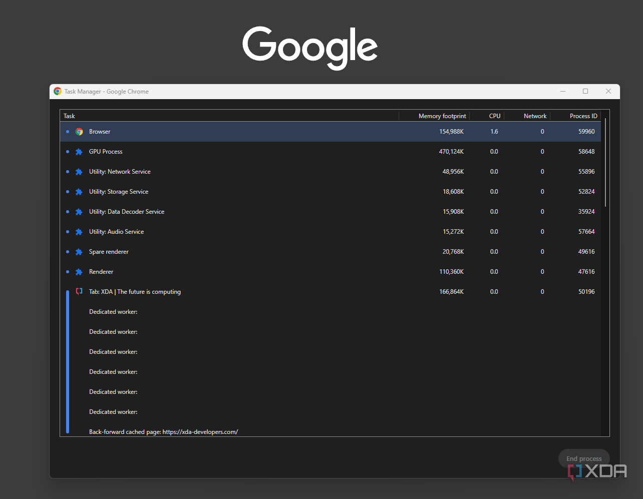Click the Chrome icon beside Browser process
This screenshot has width=643, height=499.
(x=79, y=131)
